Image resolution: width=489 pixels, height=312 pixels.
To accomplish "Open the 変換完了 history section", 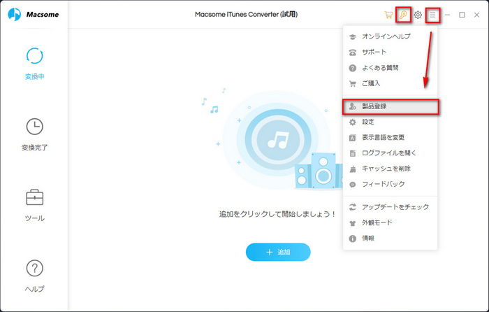I will click(35, 134).
